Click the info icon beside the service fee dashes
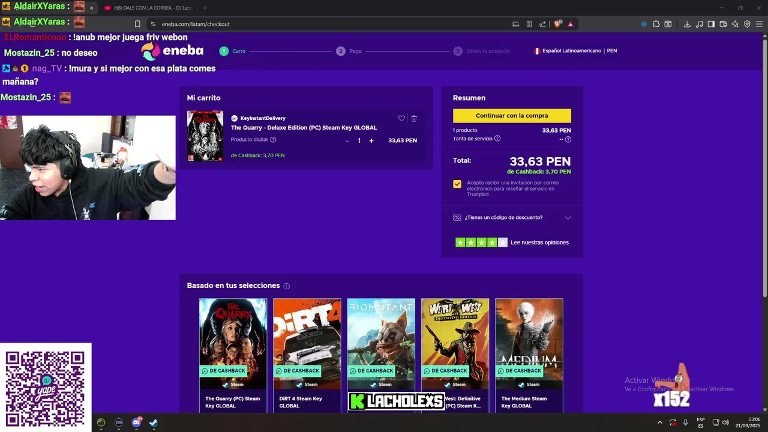Viewport: 768px width, 432px height. [568, 139]
